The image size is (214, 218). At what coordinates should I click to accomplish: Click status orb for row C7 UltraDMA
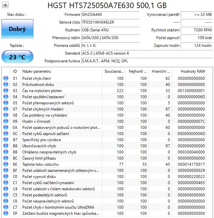click(6, 207)
